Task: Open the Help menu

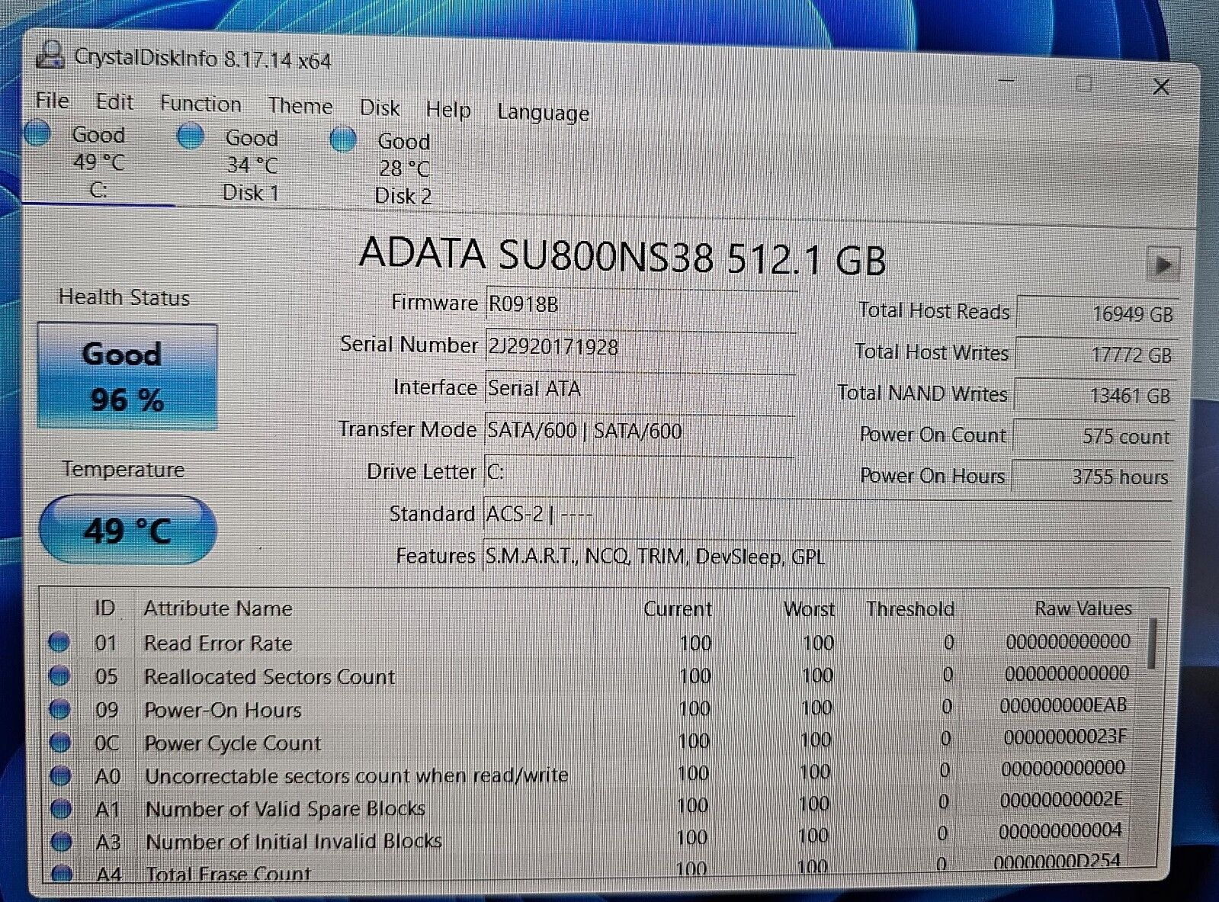Action: (x=448, y=111)
